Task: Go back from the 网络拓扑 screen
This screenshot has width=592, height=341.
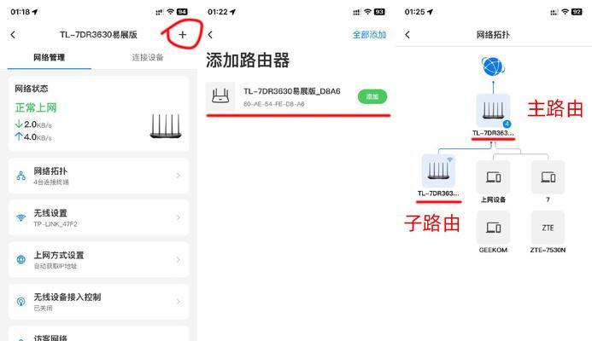Action: click(x=407, y=35)
